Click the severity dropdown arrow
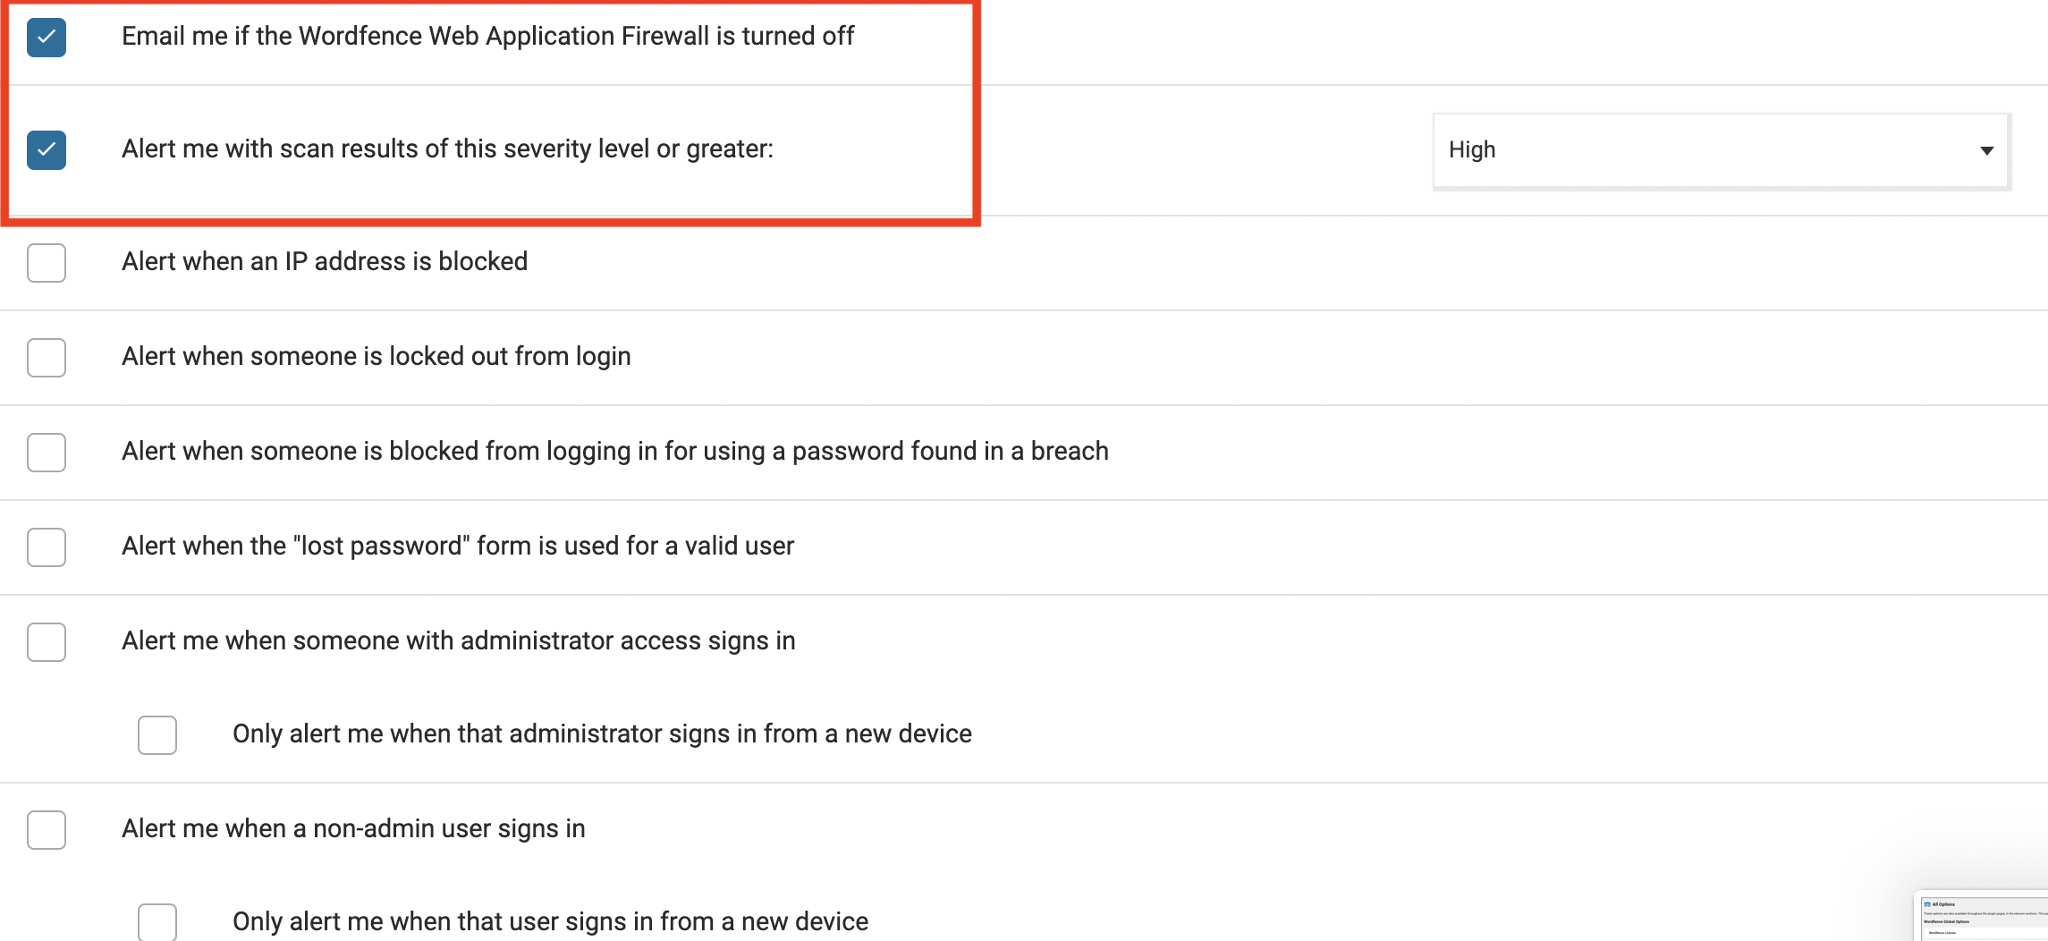This screenshot has width=2048, height=941. 1986,150
